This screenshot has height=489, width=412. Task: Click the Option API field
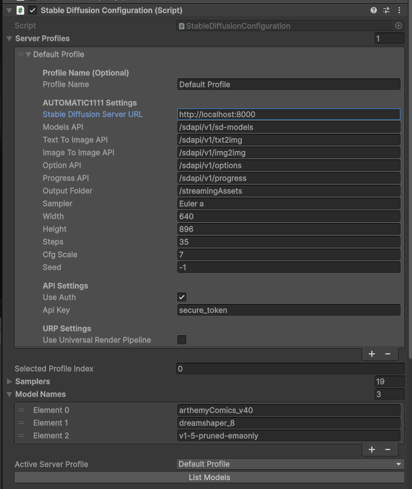coord(289,165)
